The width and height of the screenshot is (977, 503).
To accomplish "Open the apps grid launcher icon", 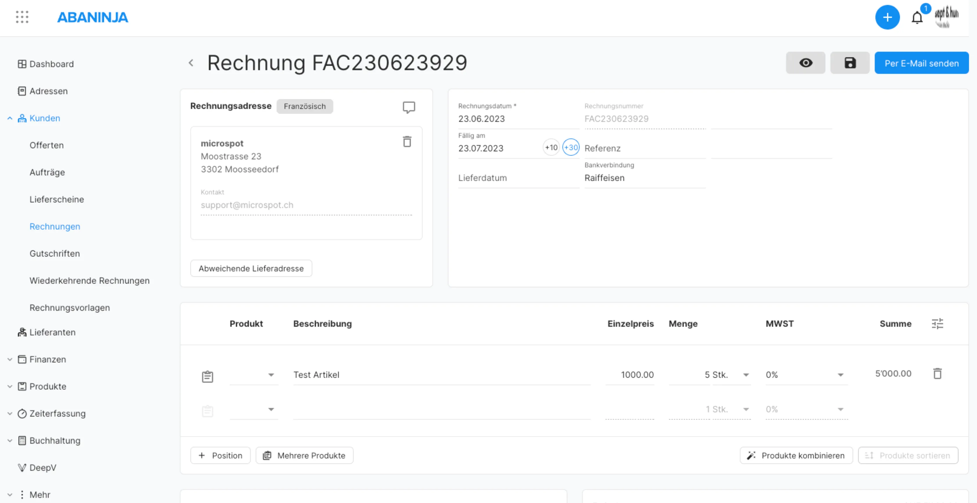I will click(x=22, y=17).
